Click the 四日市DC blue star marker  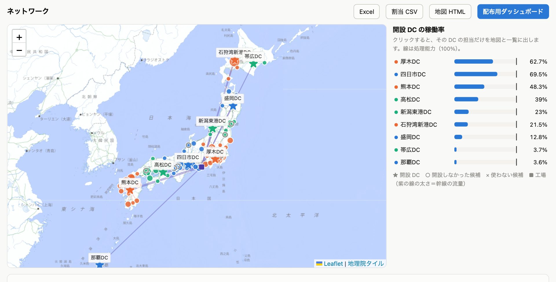pyautogui.click(x=188, y=165)
